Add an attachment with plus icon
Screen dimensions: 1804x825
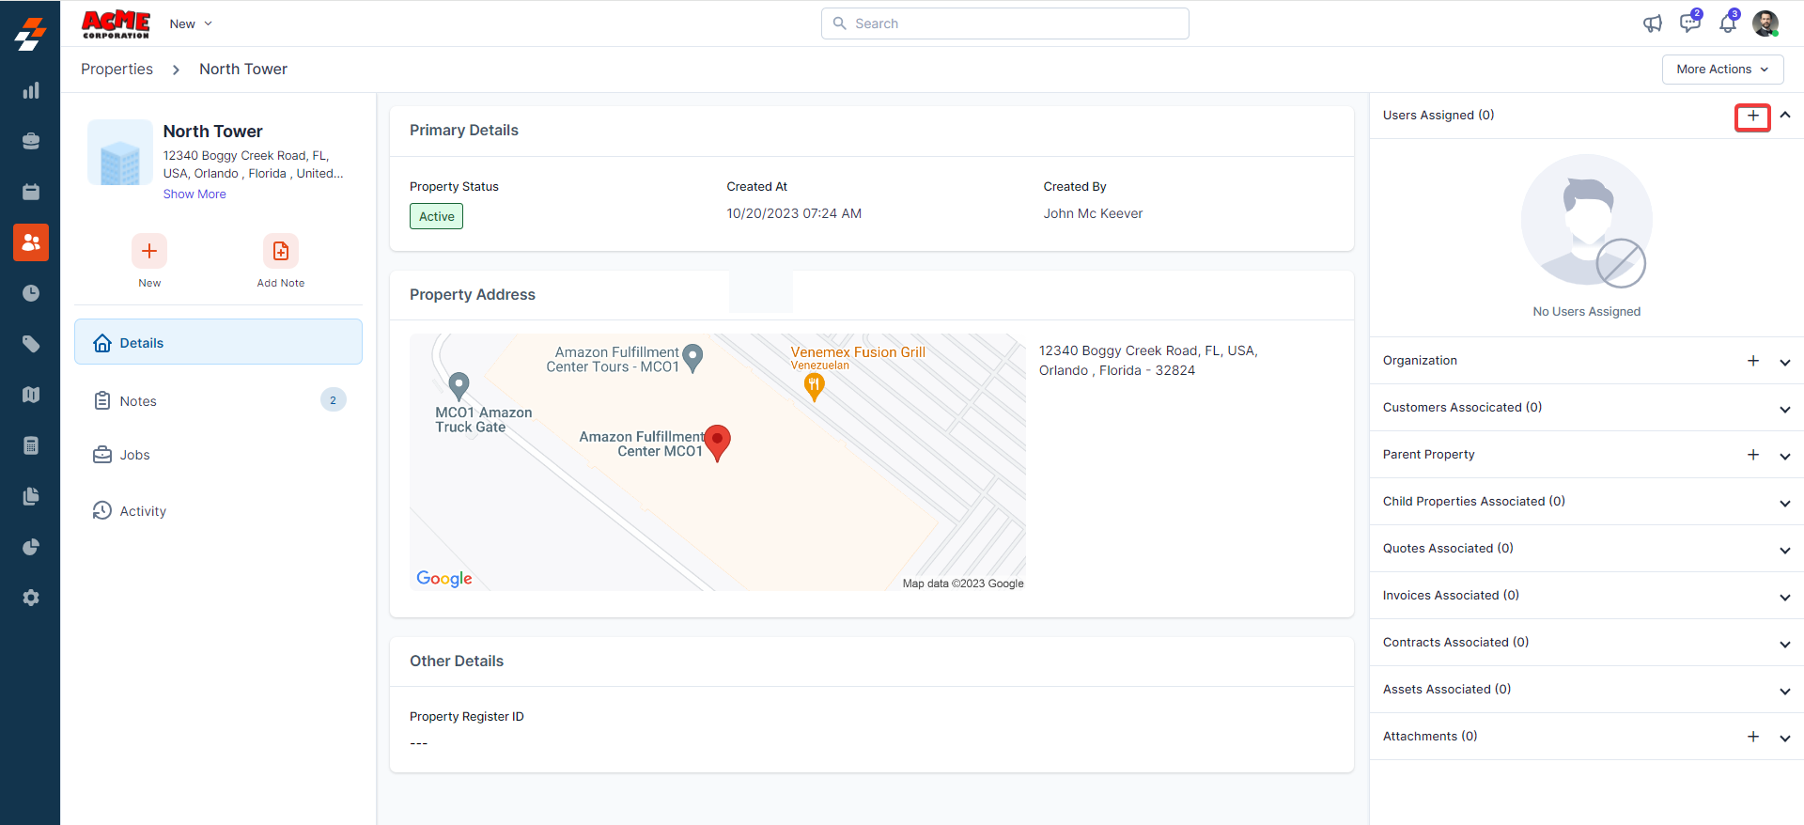[x=1752, y=737]
